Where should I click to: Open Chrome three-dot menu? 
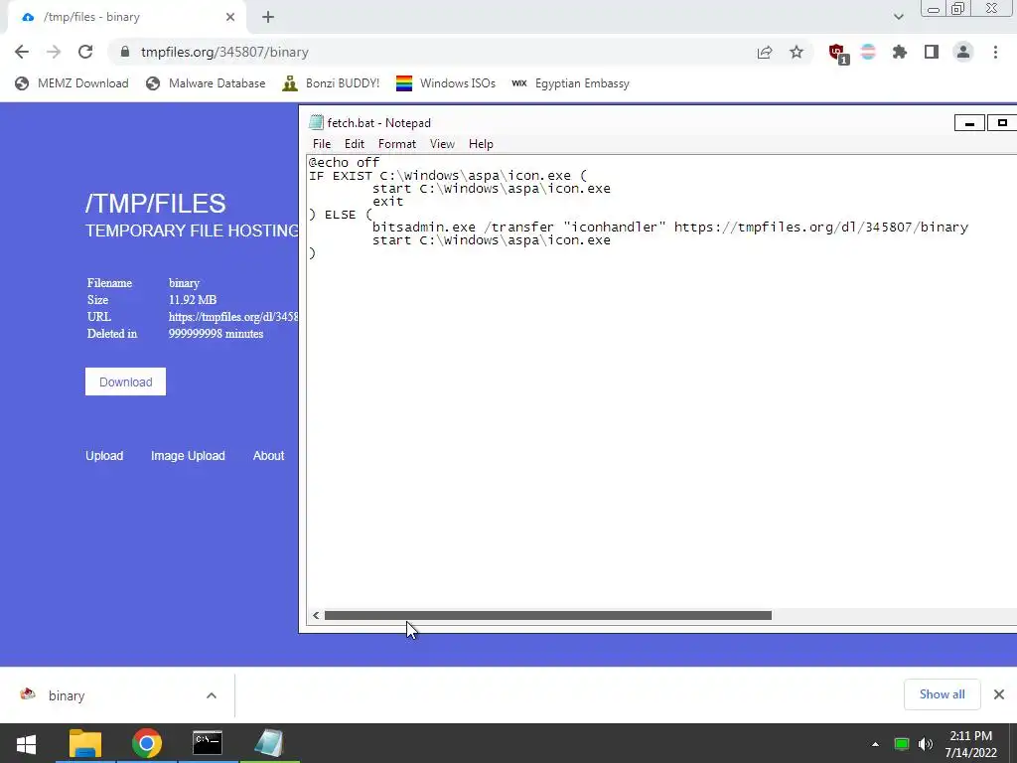click(995, 52)
